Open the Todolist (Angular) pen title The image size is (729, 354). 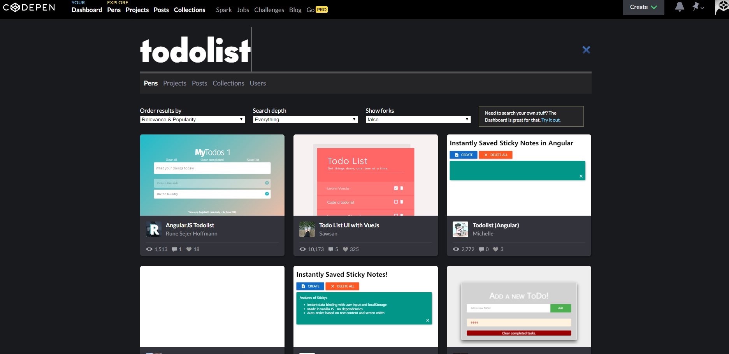[x=495, y=225]
